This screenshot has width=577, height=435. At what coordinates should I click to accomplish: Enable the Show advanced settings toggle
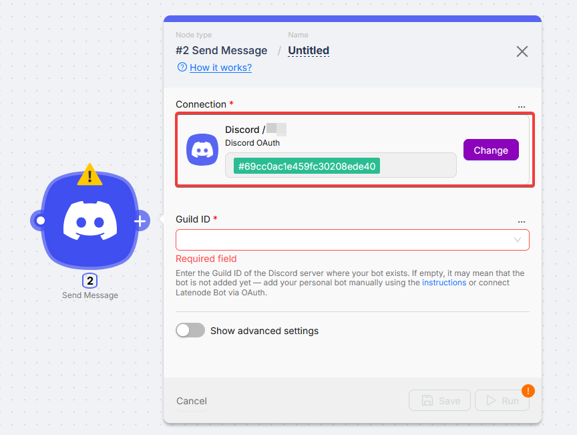[190, 331]
